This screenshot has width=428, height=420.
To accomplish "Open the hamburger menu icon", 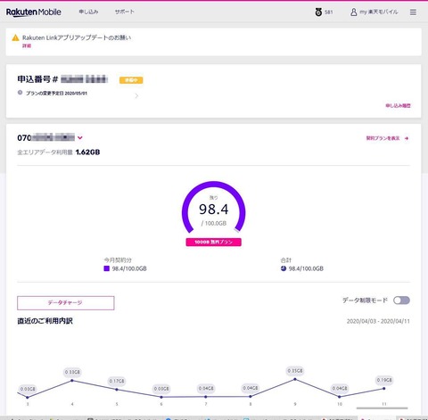I will [413, 12].
